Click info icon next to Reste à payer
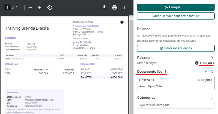 pyautogui.click(x=197, y=63)
